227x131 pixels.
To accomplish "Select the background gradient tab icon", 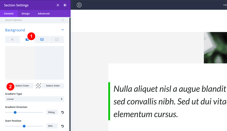I will (27, 40).
